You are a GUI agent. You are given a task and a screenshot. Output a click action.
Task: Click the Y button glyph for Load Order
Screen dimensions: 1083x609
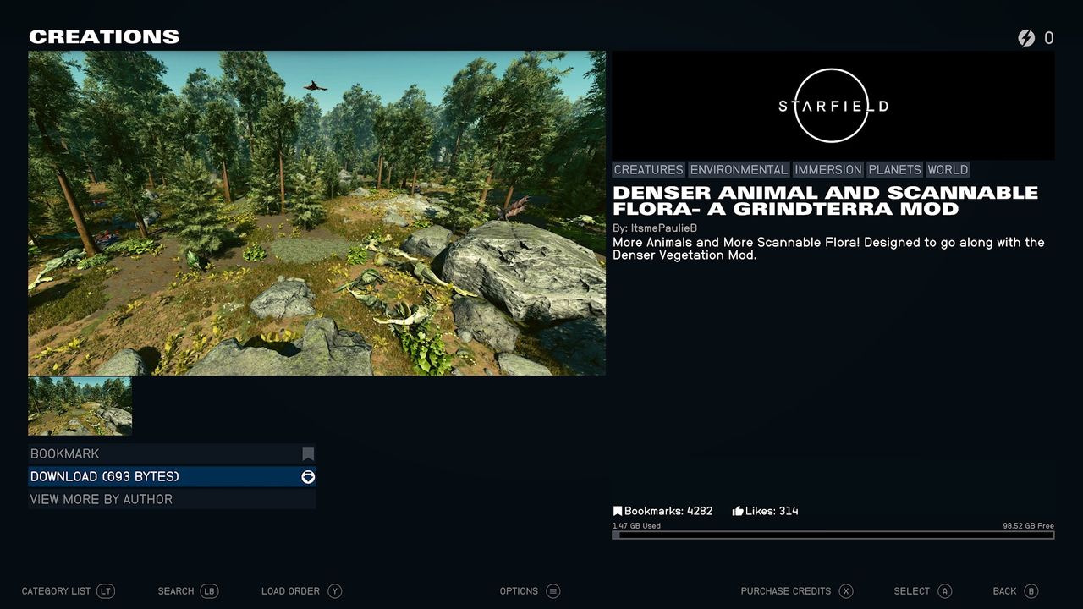335,591
